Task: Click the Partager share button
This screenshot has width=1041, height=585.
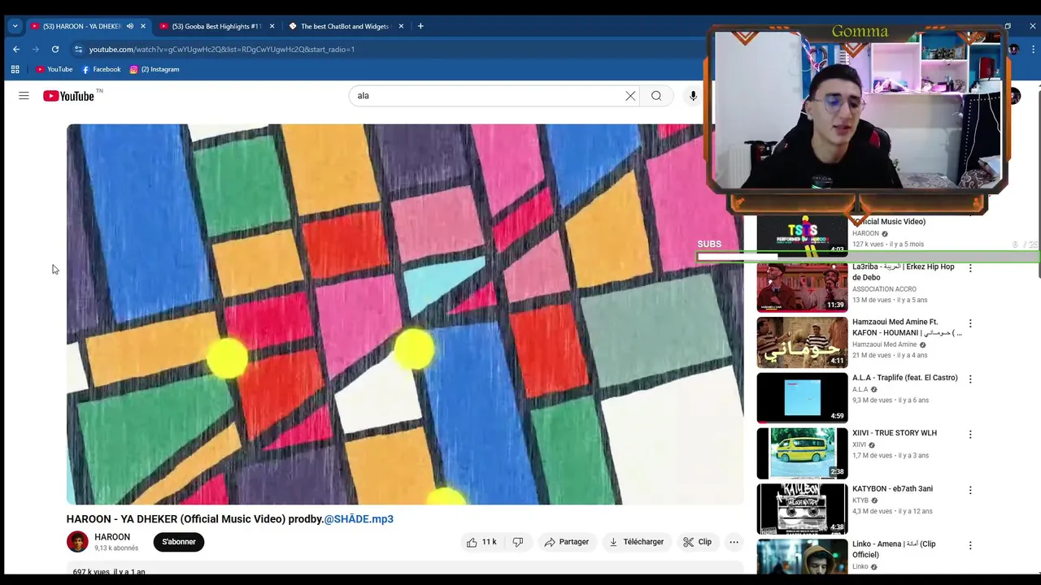Action: pos(567,542)
